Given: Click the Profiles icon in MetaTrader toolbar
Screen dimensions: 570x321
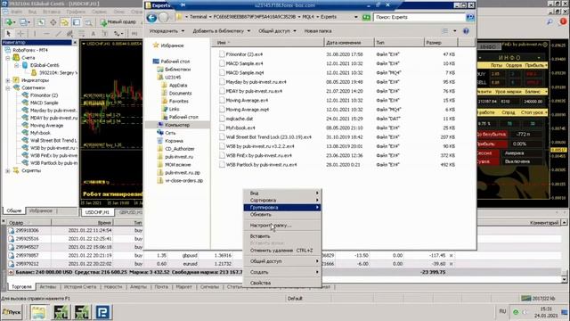Looking at the screenshot, I should [x=24, y=22].
